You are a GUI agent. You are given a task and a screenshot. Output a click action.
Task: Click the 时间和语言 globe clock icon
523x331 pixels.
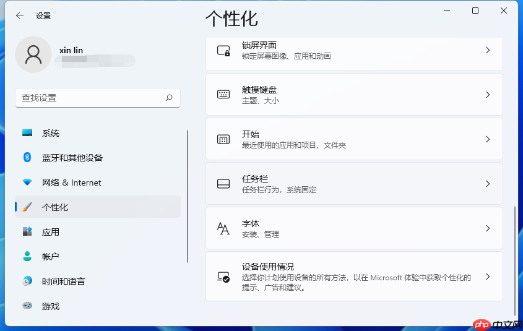click(x=27, y=281)
